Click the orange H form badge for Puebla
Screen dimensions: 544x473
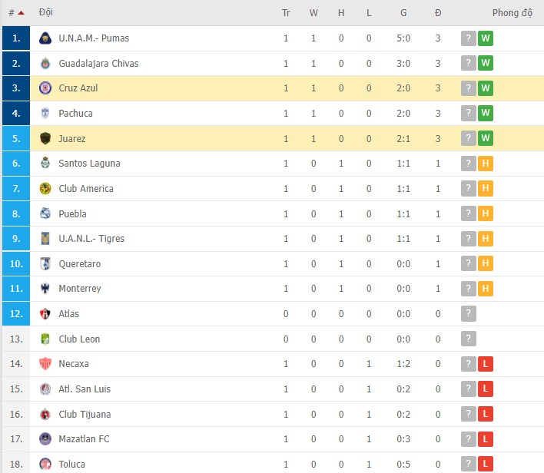point(485,213)
